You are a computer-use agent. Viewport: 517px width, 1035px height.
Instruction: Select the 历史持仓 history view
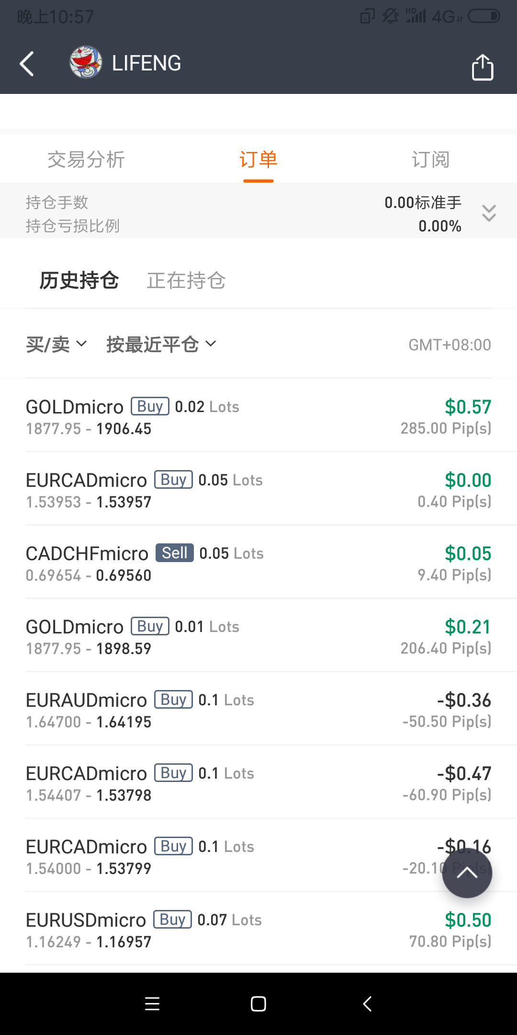point(79,280)
